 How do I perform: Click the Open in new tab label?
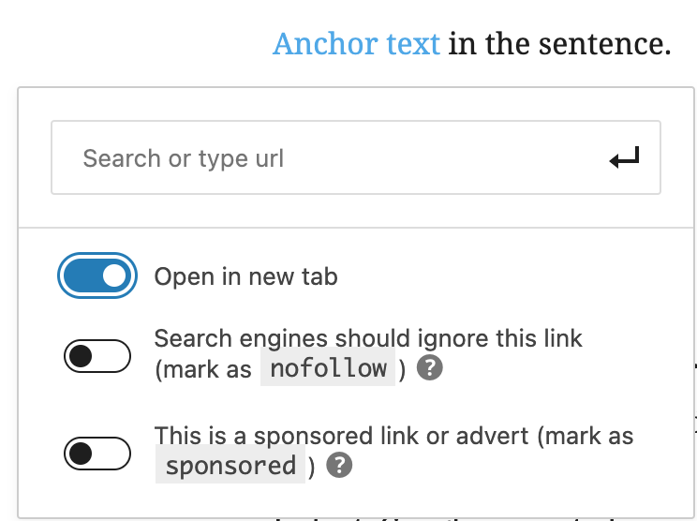[245, 276]
